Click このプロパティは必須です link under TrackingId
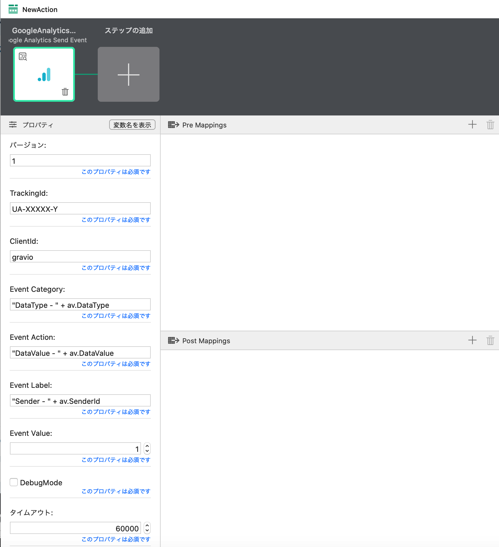The height and width of the screenshot is (547, 499). click(115, 220)
